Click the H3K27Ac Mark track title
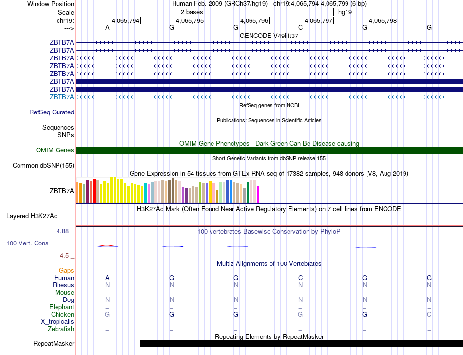This screenshot has height=355, width=463. coord(269,209)
